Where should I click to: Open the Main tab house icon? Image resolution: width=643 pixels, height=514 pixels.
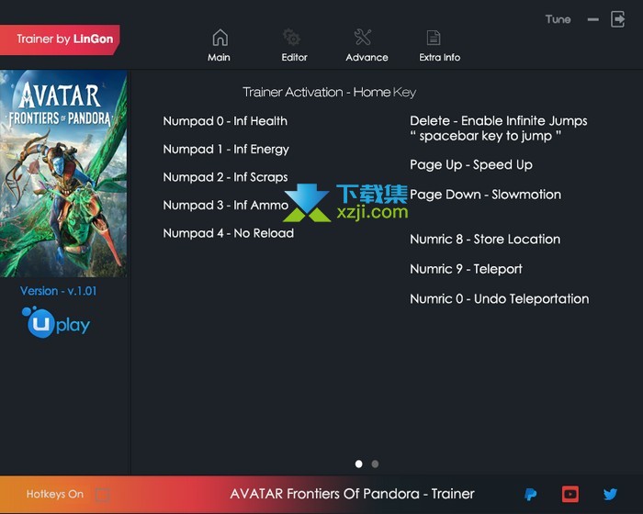tap(220, 38)
